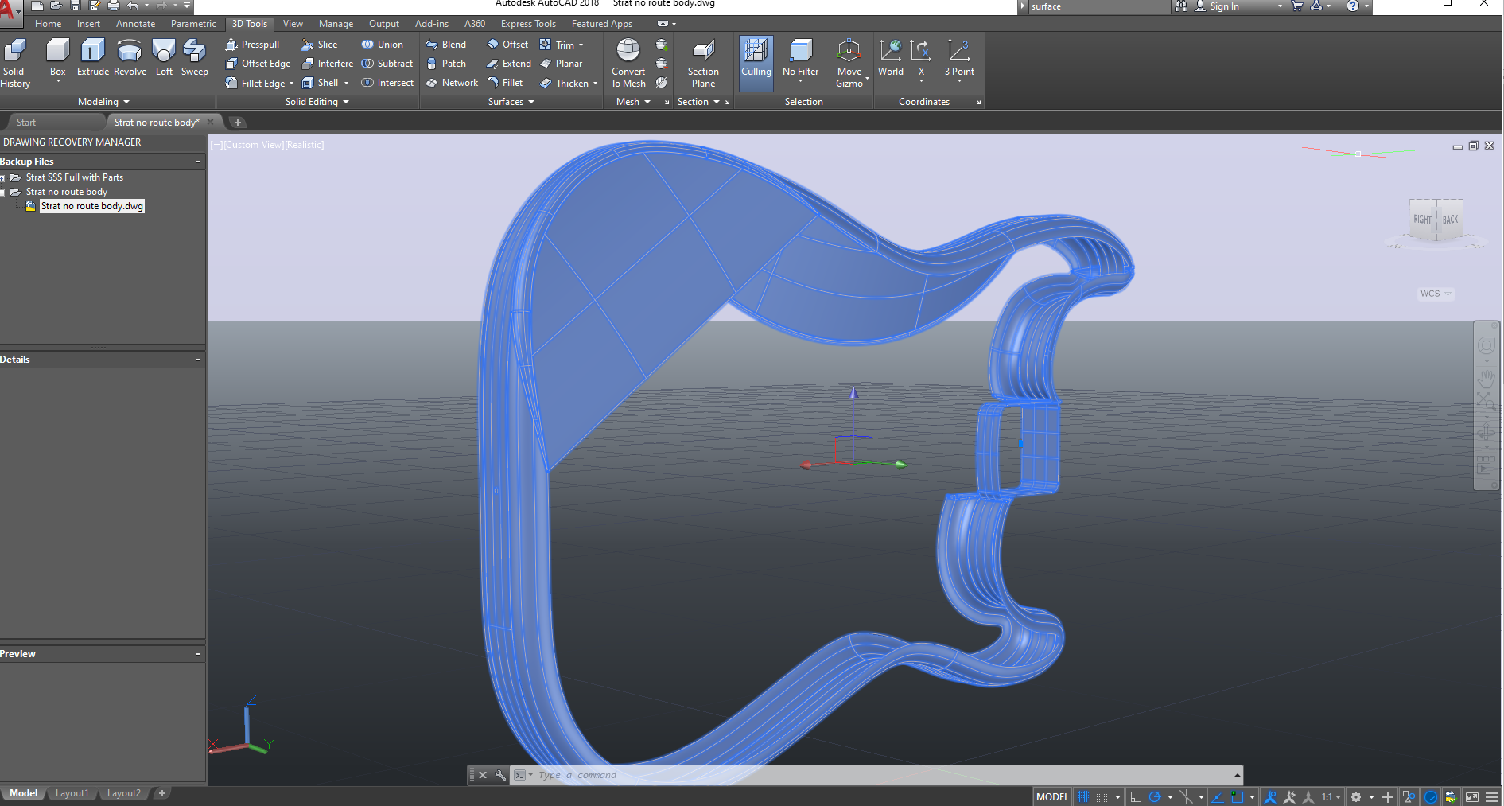
Task: Select the Sweep tool
Action: click(194, 56)
